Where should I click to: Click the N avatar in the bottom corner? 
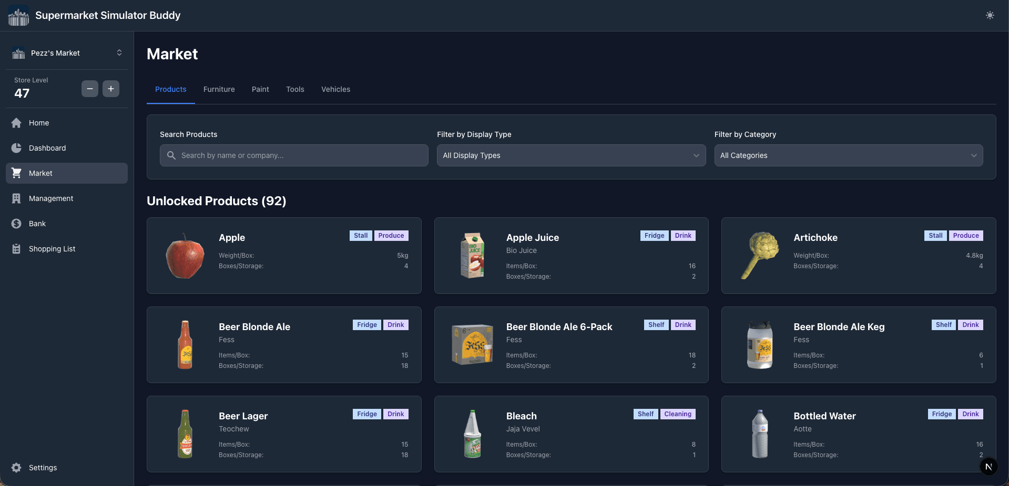[x=988, y=467]
